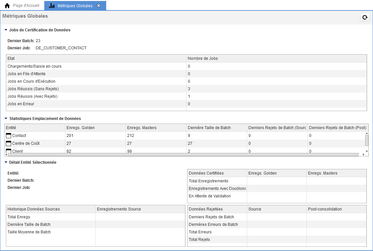Screen dimensions: 373x251
Task: Click the Jobs en Cours d'Exécution row
Action: point(186,81)
